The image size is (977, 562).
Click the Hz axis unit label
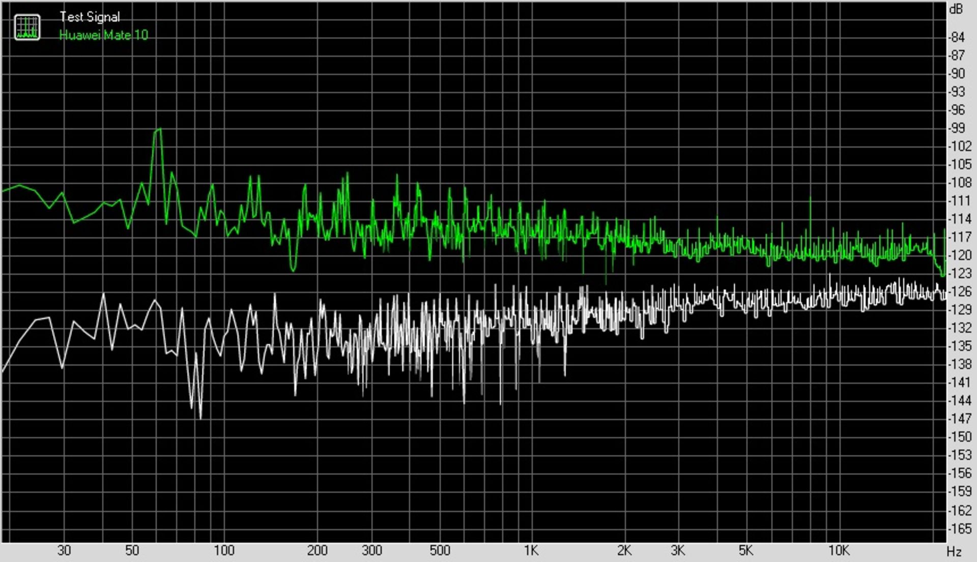954,551
